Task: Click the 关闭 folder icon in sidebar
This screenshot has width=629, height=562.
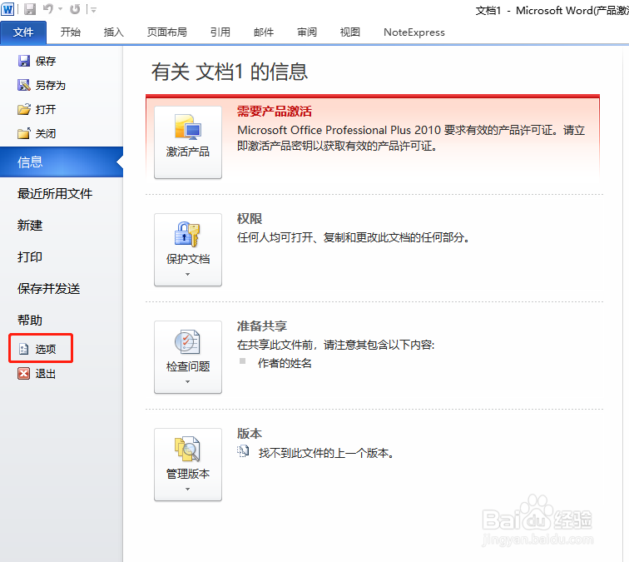Action: 24,133
